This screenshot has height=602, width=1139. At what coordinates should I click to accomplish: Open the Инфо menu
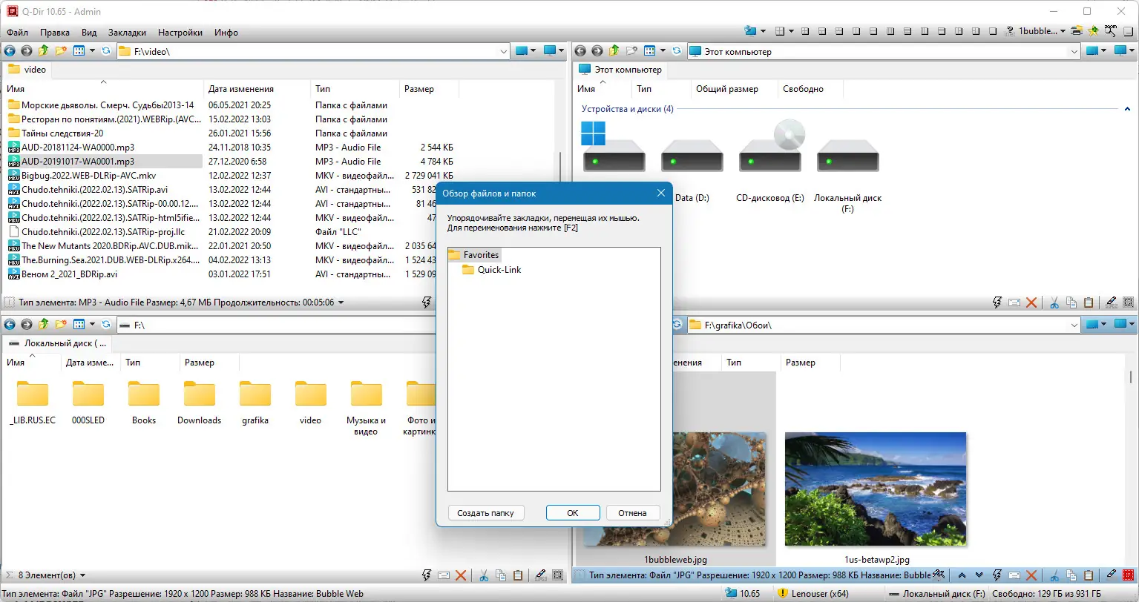click(226, 33)
